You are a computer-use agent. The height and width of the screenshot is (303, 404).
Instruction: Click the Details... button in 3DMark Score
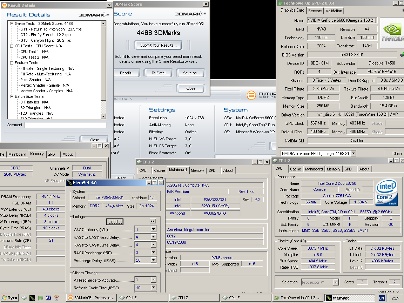pyautogui.click(x=127, y=73)
